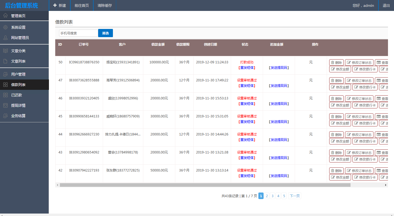Click 修改银行卡 for order ID 50

pos(365,69)
